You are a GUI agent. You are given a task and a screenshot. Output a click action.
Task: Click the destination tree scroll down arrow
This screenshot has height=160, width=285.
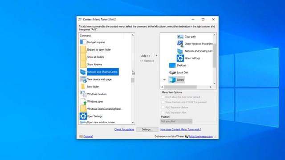click(x=214, y=83)
